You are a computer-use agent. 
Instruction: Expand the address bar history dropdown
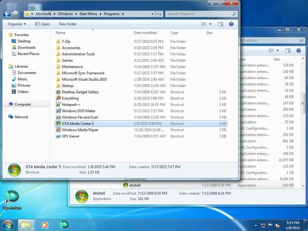(152, 14)
